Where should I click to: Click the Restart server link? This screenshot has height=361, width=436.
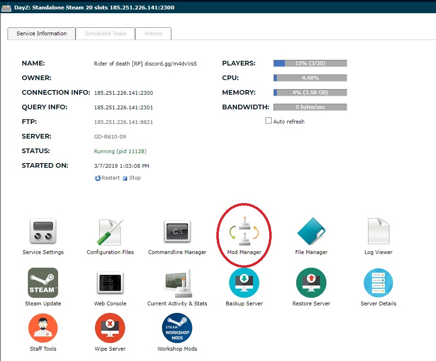point(108,178)
